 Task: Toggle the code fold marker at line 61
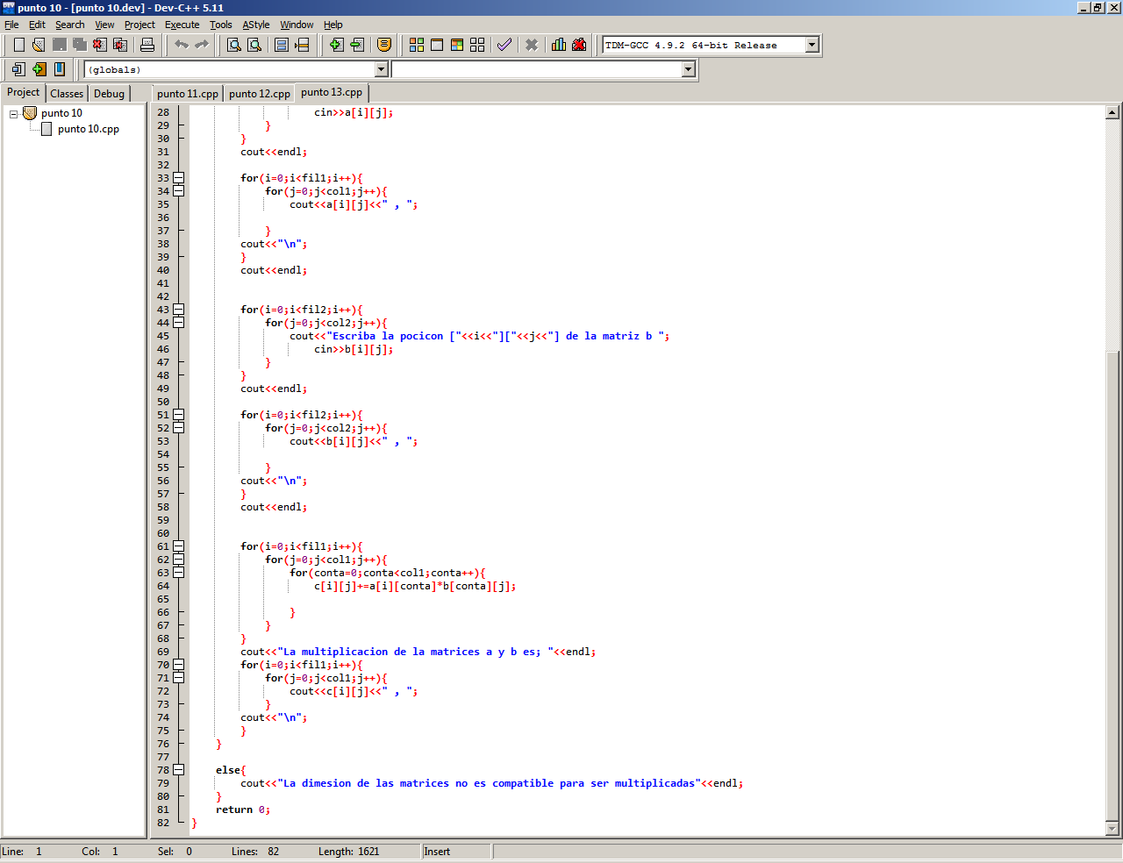[x=179, y=546]
